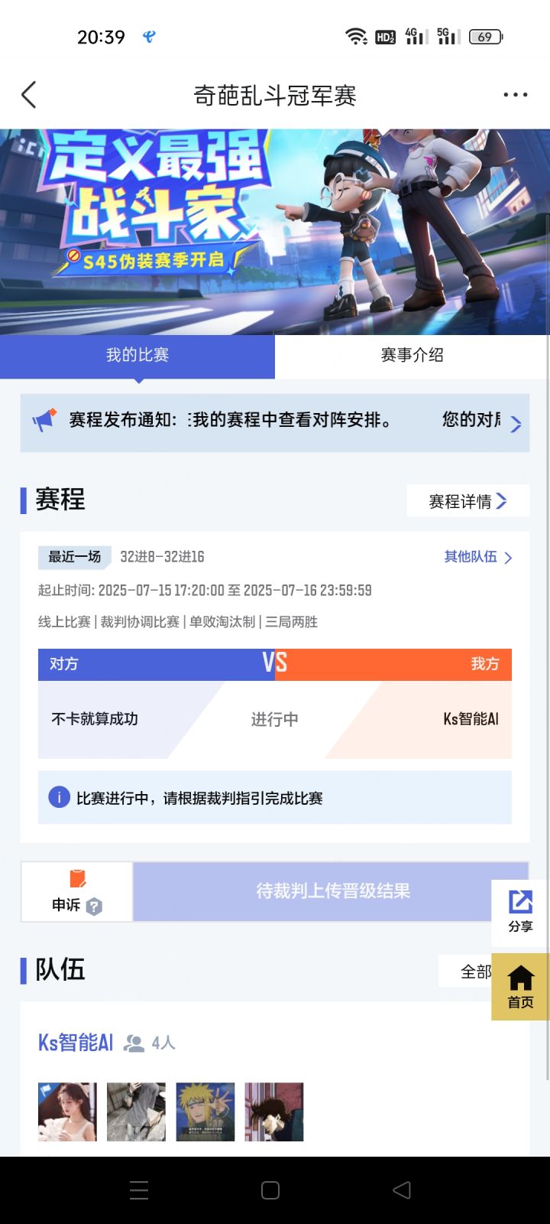
Task: Open 赛程详情 schedule details
Action: [467, 501]
